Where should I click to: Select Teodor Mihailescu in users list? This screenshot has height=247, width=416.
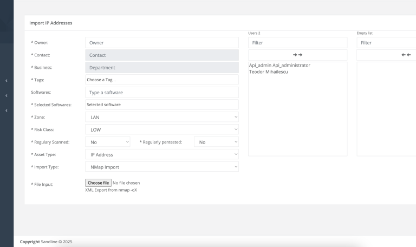(x=269, y=71)
